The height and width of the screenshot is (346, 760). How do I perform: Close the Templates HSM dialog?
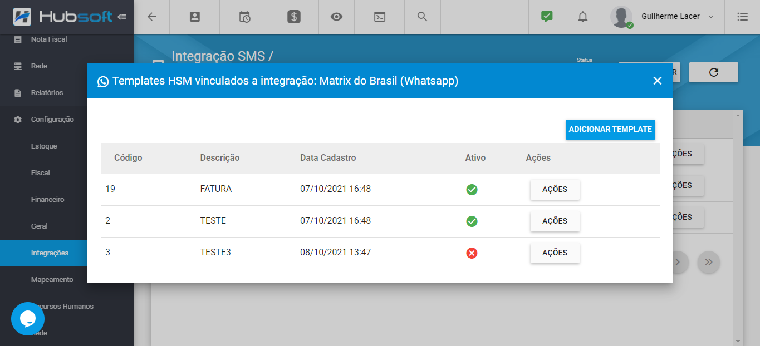[658, 81]
